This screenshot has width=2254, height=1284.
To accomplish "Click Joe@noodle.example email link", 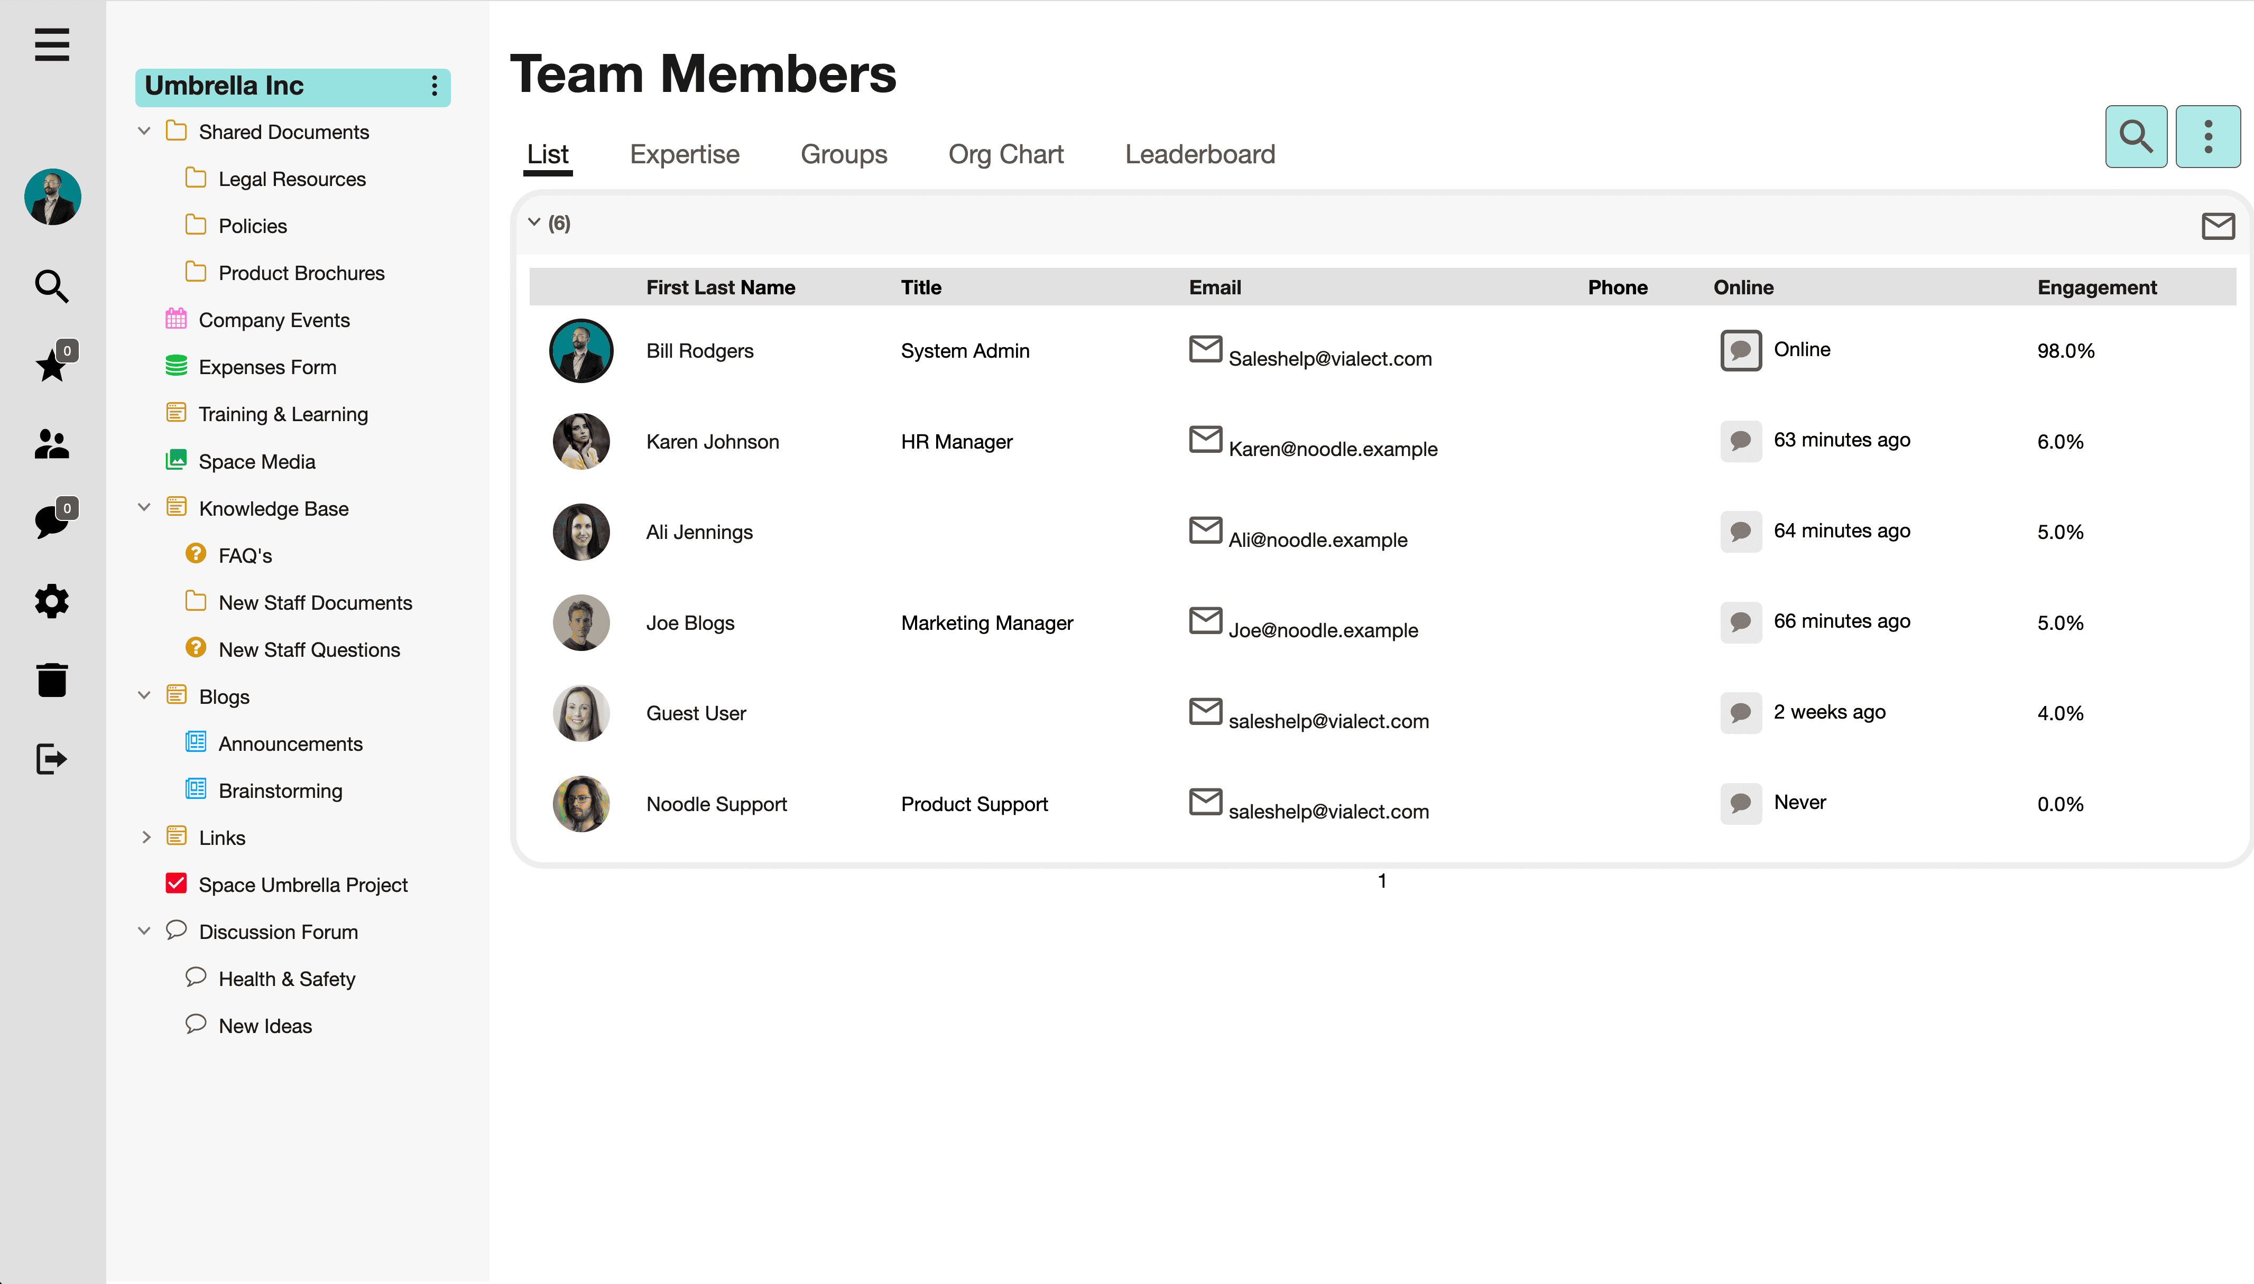I will [x=1323, y=630].
